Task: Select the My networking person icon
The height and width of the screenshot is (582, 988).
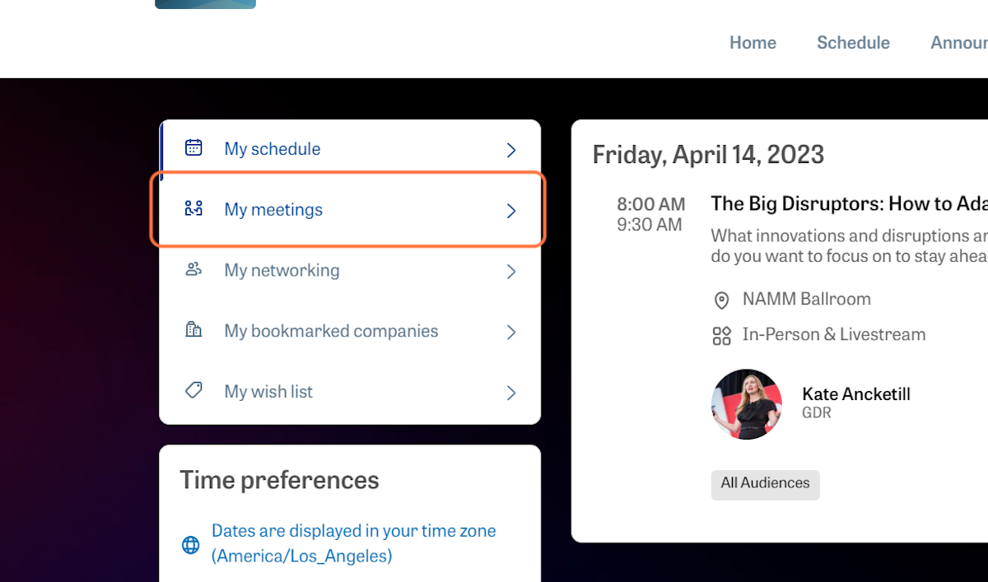Action: (x=193, y=269)
